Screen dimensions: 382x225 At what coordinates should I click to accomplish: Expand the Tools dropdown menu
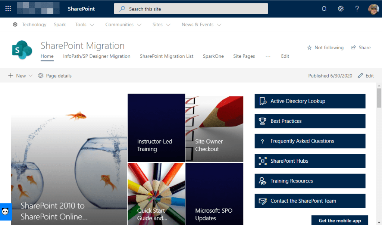point(85,25)
